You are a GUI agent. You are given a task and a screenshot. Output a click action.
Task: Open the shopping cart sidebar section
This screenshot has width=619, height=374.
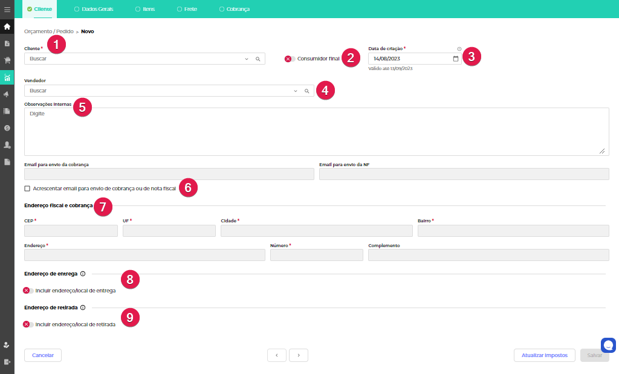7,60
